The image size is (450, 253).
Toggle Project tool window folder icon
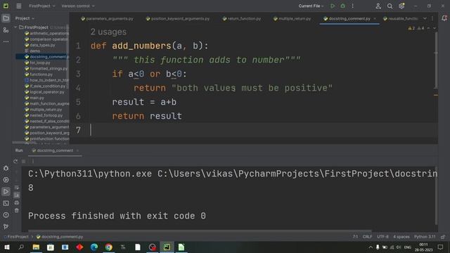[x=6, y=18]
